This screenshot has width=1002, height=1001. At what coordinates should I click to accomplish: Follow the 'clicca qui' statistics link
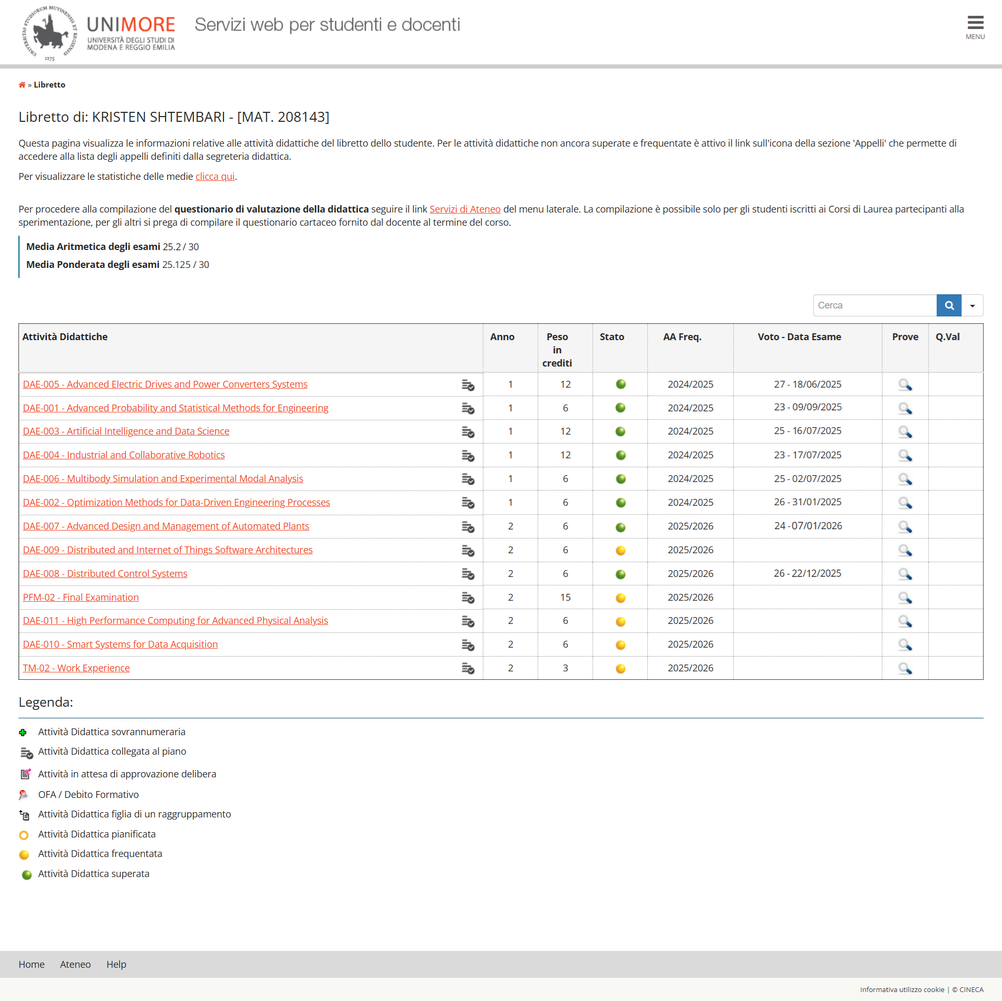[x=215, y=177]
